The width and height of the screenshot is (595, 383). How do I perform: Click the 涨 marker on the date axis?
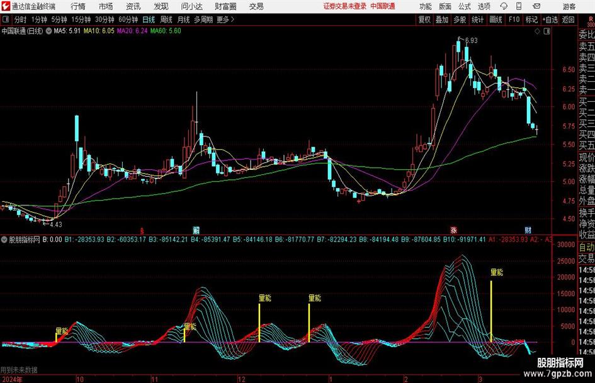click(453, 230)
